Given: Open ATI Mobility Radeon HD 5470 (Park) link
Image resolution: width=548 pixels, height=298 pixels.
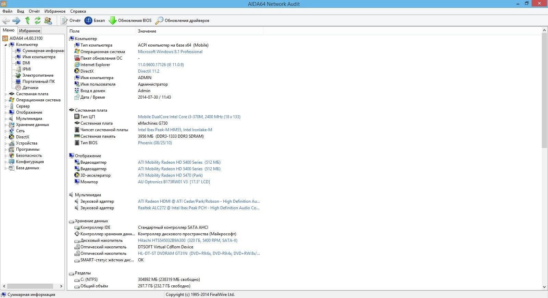Looking at the screenshot, I should click(x=170, y=175).
